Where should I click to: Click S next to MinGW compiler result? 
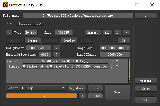112,61
